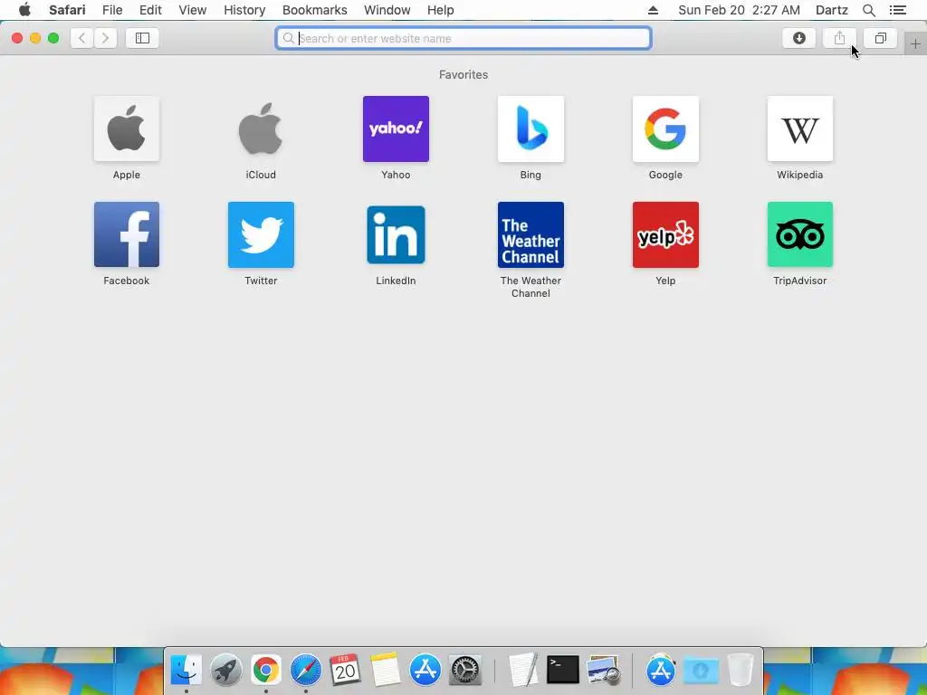Open Finder from the Dock
The image size is (927, 695).
point(186,670)
